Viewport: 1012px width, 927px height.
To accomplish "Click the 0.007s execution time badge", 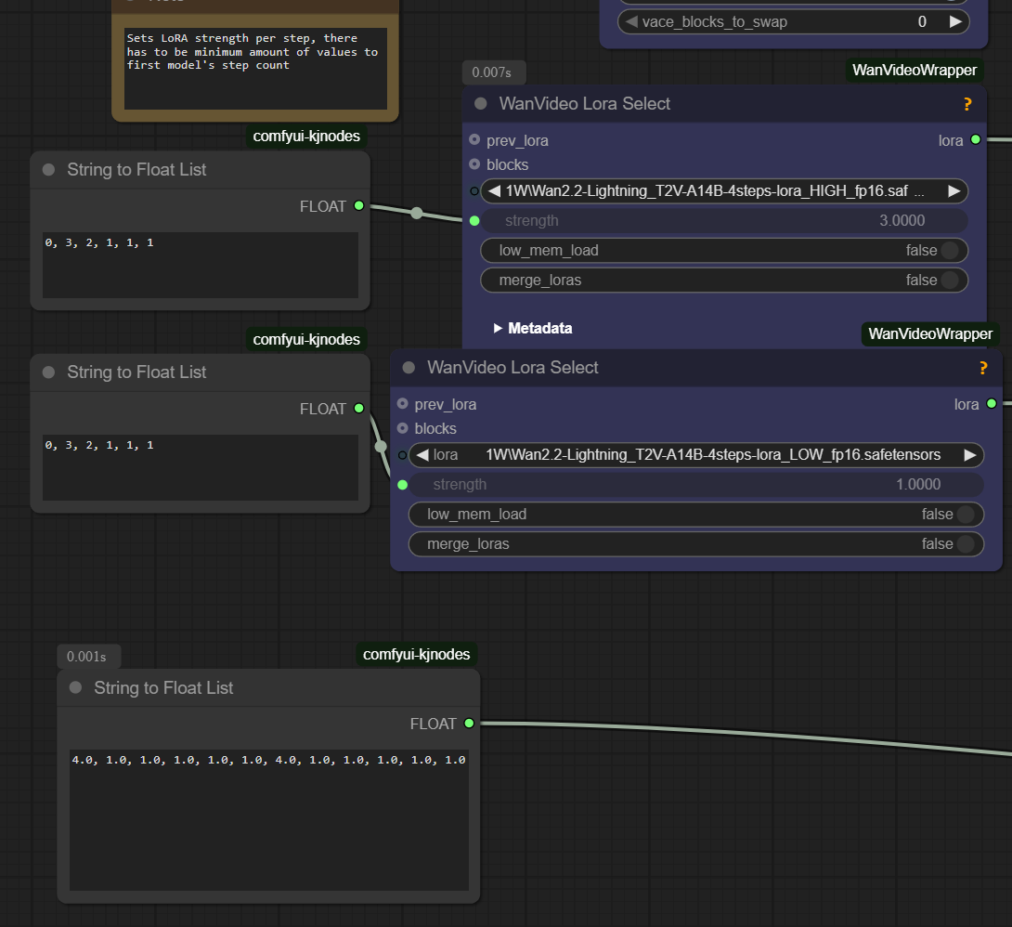I will coord(493,72).
